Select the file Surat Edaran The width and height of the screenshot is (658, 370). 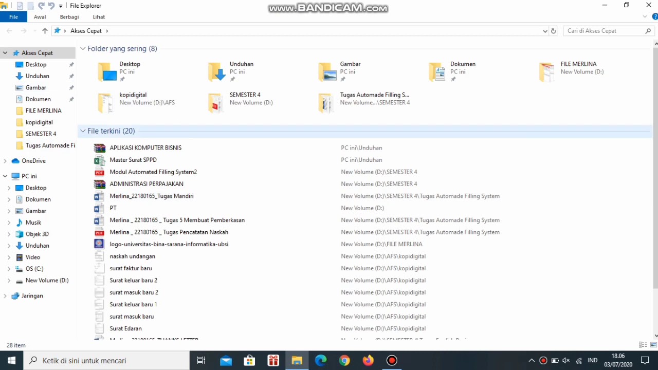(x=125, y=328)
